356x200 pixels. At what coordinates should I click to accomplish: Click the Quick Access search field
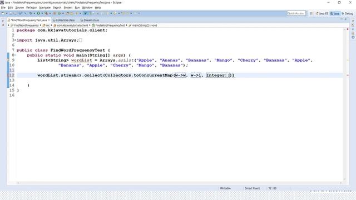coord(296,13)
